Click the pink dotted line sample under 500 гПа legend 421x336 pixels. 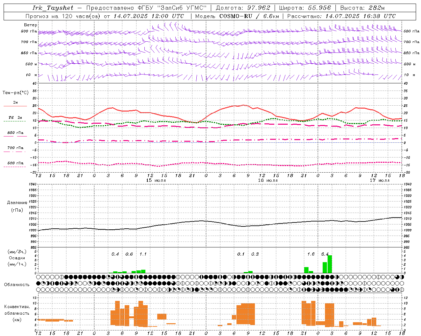click(14, 167)
